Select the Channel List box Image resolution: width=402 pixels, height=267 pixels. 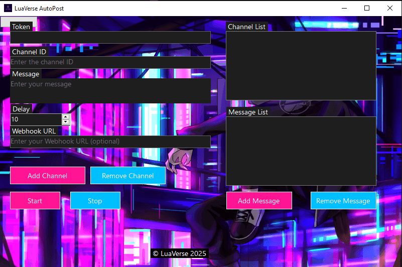tap(301, 66)
